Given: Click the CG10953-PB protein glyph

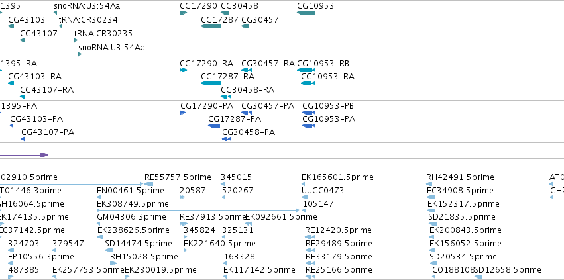Looking at the screenshot, I should coord(309,113).
